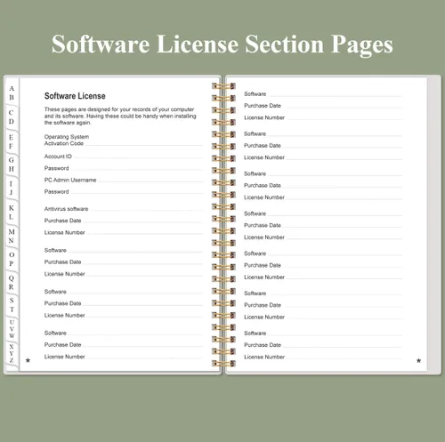Open the K L index tab
This screenshot has height=442, width=445.
(x=12, y=213)
